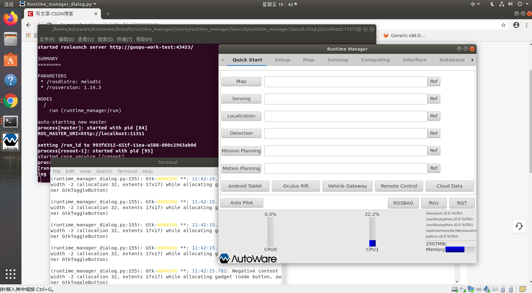Open the Runtime_manager_dialog.py app menu
Screen dimensions: 532x293
coord(58,4)
